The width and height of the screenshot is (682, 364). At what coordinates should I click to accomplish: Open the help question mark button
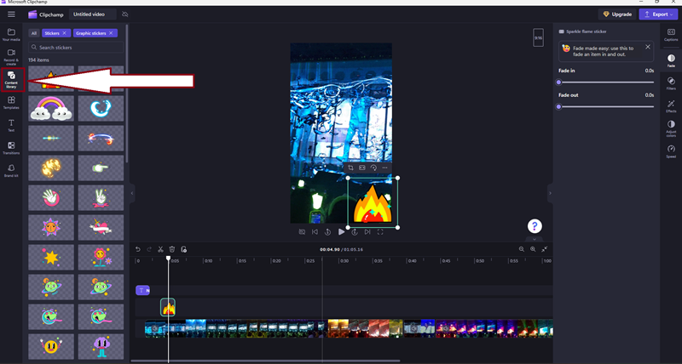point(535,225)
